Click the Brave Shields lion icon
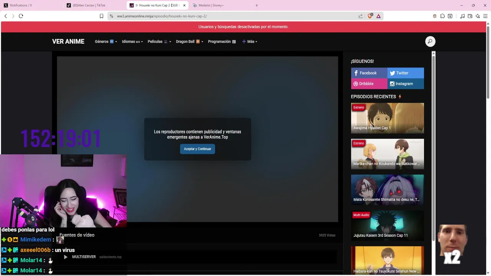Image resolution: width=491 pixels, height=276 pixels. click(370, 16)
